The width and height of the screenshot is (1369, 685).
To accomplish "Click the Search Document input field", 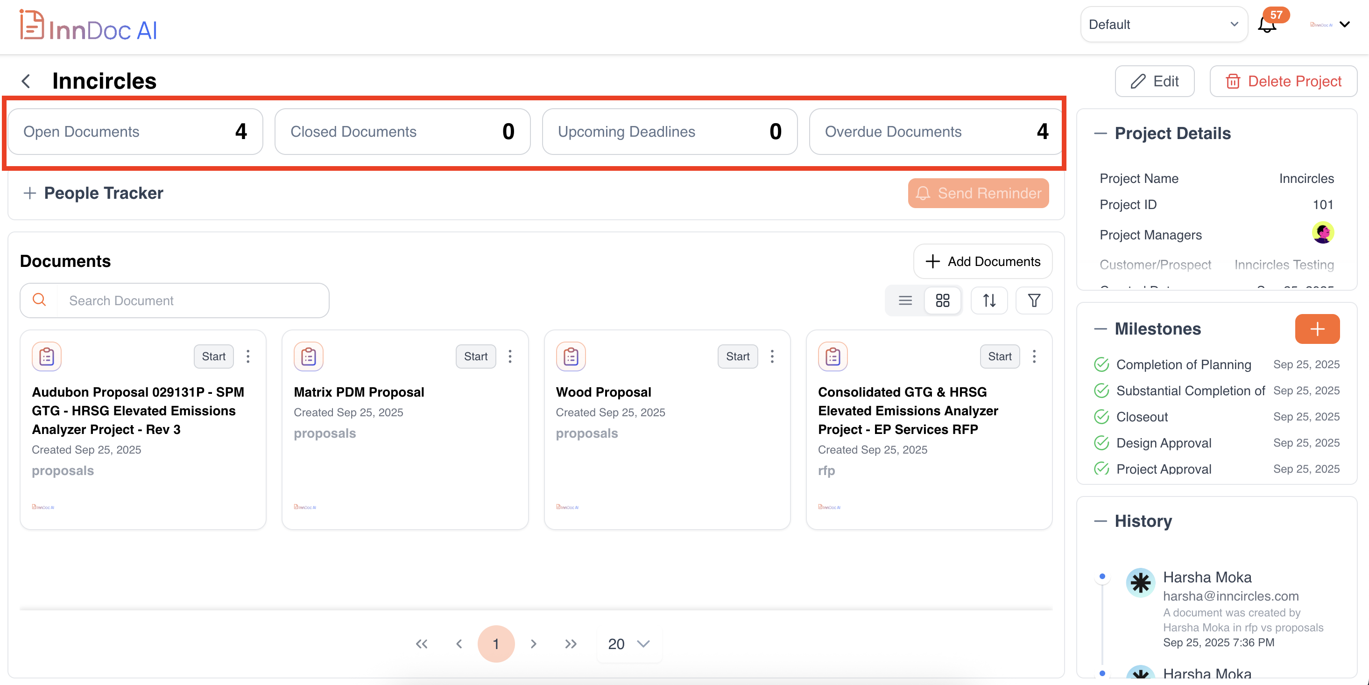I will point(193,301).
